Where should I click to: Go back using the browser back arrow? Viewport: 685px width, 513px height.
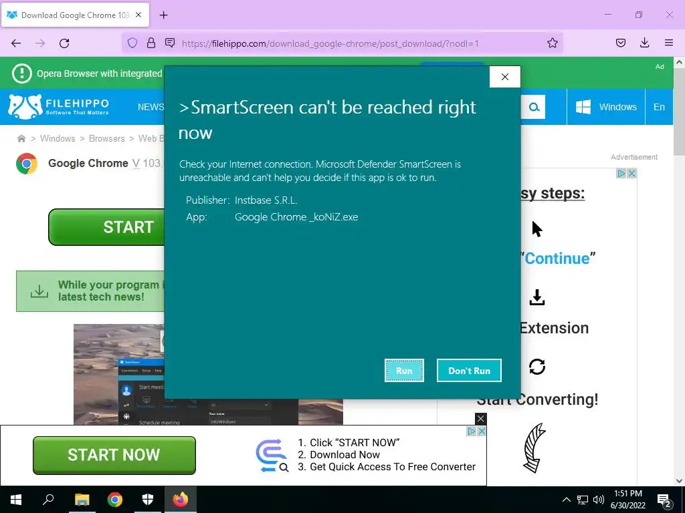click(x=16, y=43)
